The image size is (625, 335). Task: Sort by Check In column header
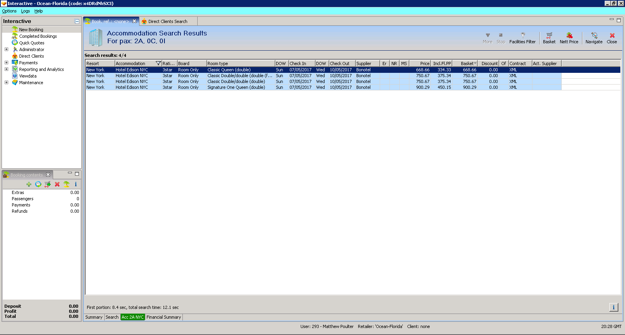pos(302,63)
